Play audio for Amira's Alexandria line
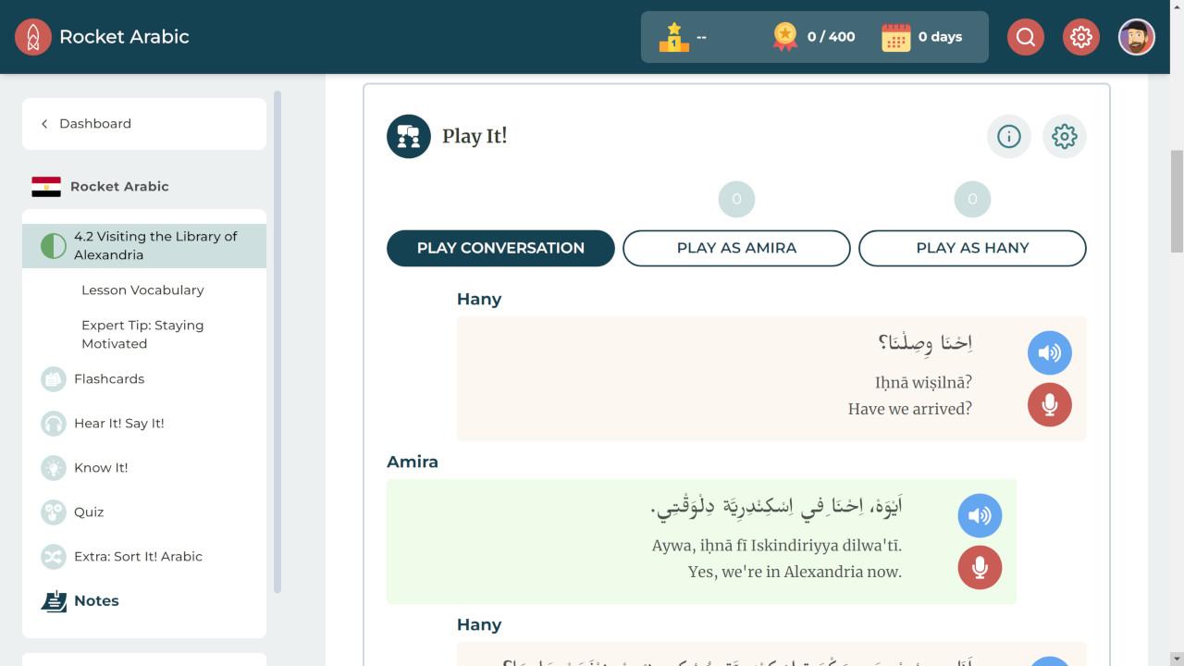 click(x=980, y=515)
